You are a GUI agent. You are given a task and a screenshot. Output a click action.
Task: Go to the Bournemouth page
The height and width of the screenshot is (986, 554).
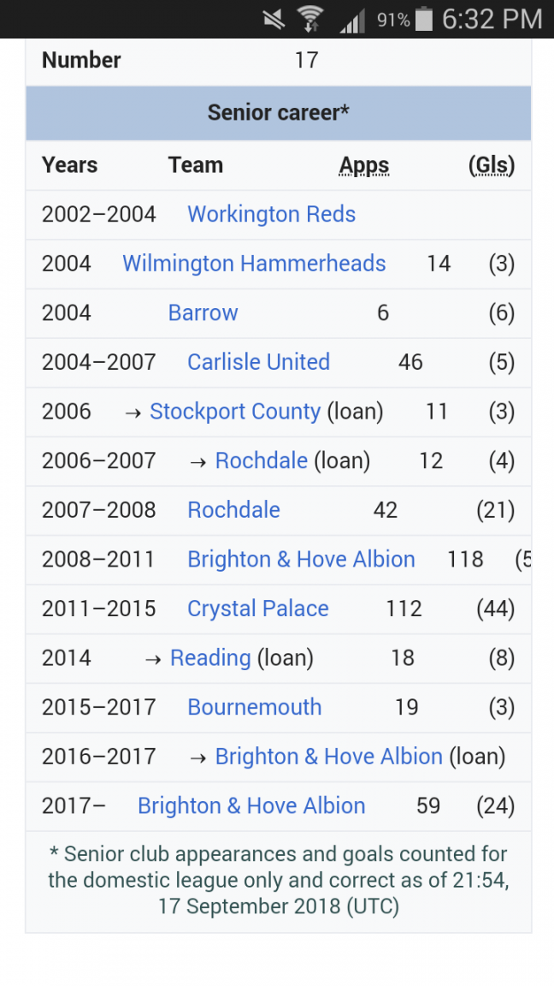[255, 708]
